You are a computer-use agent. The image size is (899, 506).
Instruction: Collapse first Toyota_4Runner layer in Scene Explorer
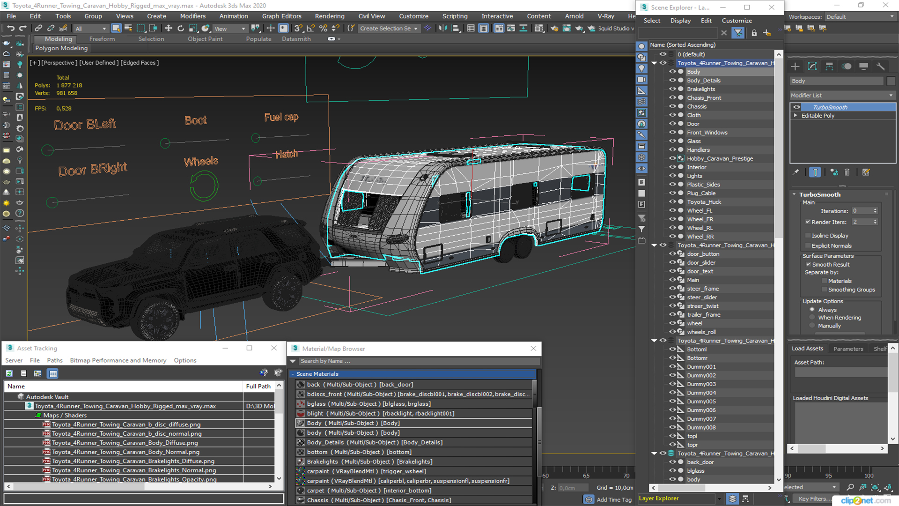pyautogui.click(x=654, y=63)
